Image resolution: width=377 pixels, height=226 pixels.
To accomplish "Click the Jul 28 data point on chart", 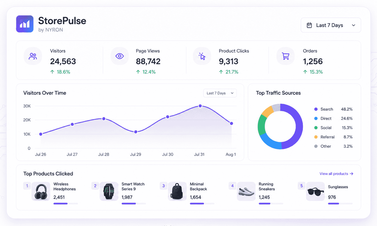I will coord(104,119).
